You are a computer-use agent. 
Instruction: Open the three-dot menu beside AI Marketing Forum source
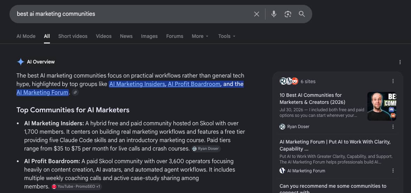(x=393, y=171)
